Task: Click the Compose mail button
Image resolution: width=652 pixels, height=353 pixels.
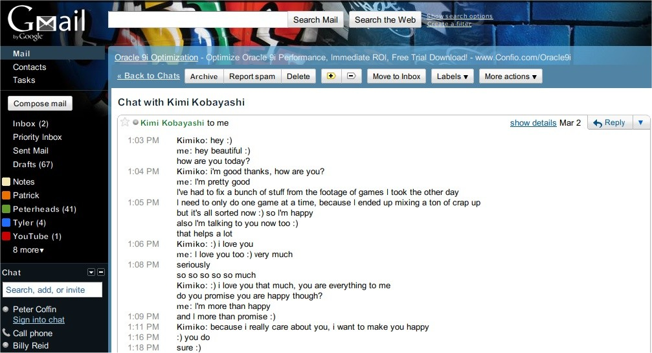Action: [x=40, y=104]
